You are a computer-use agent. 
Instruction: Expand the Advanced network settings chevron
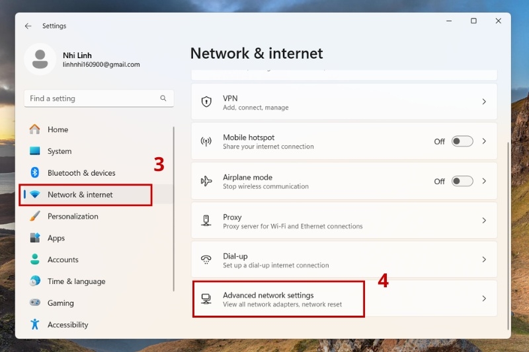click(x=484, y=299)
